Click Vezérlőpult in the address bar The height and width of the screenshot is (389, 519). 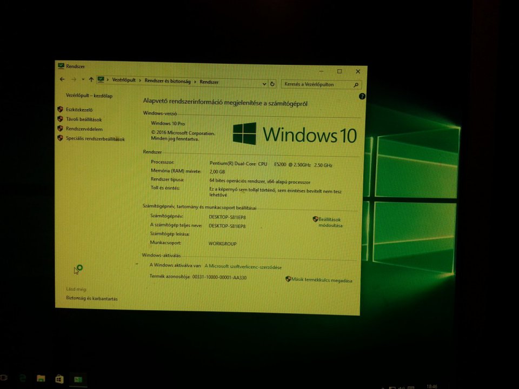point(124,80)
